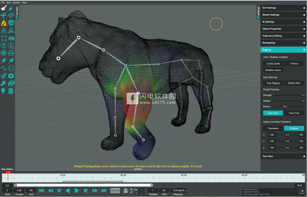Click the light bulb icon

[x=3, y=91]
